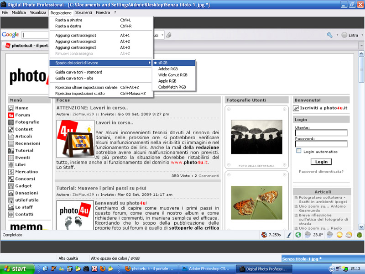Choose Guida curva toni - alta
This screenshot has height=274, width=365.
tap(101, 78)
